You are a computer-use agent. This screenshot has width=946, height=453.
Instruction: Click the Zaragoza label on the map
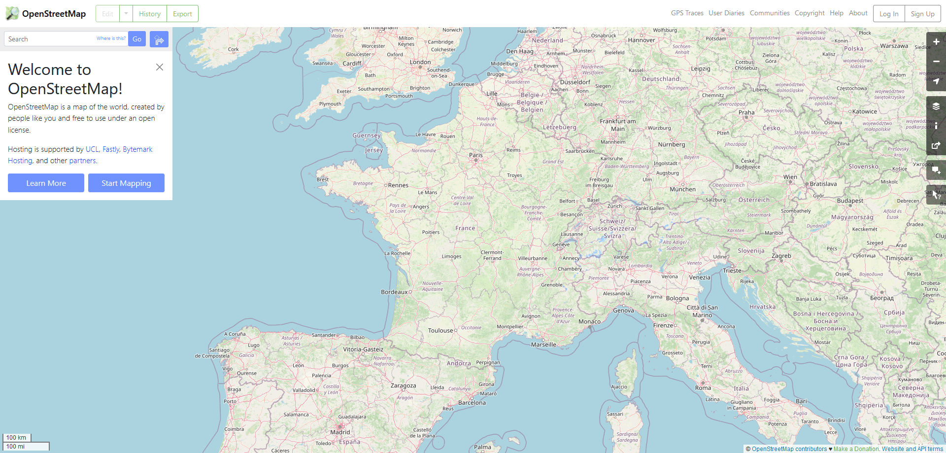[x=404, y=385]
